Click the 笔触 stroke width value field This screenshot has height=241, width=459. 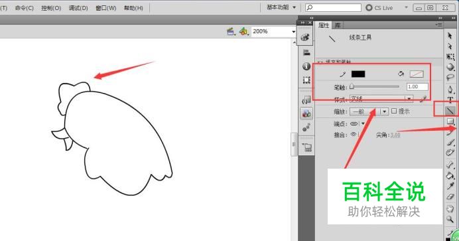click(x=417, y=87)
